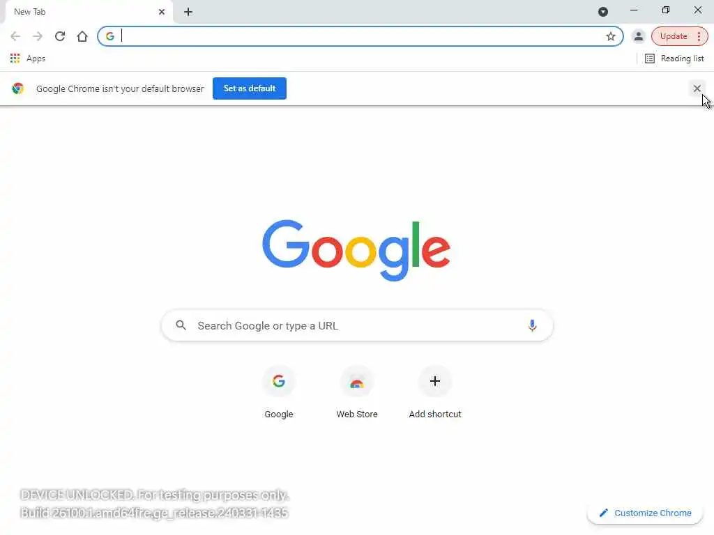Open a new tab with plus button
Image resolution: width=714 pixels, height=535 pixels.
click(188, 12)
